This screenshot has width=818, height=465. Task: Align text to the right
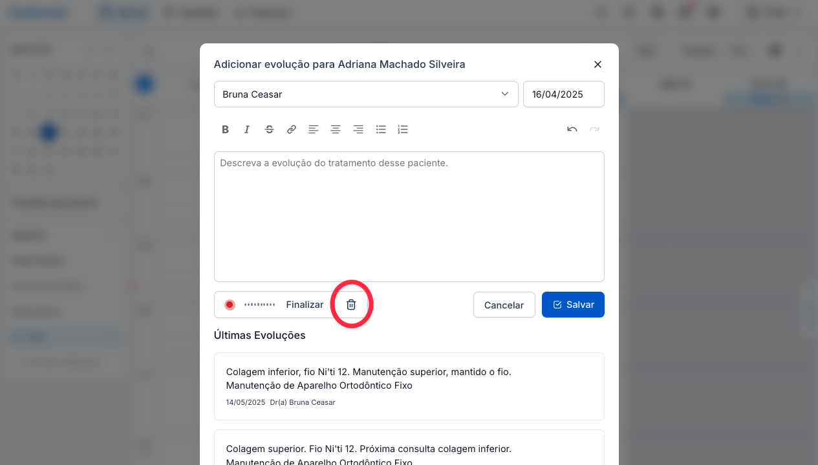358,129
